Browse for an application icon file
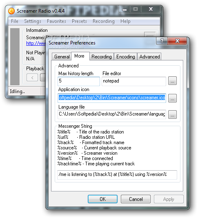The width and height of the screenshot is (198, 218). pos(172,98)
